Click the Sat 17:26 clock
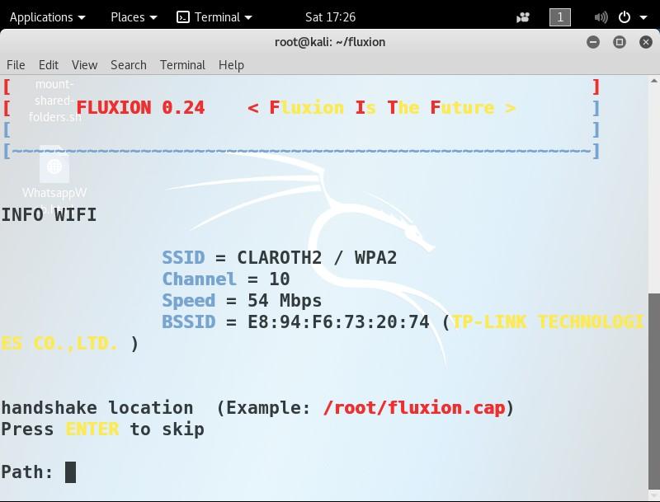 pyautogui.click(x=331, y=17)
